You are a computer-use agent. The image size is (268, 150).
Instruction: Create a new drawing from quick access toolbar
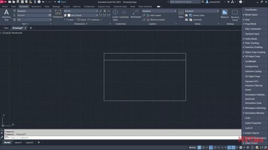[10, 2]
